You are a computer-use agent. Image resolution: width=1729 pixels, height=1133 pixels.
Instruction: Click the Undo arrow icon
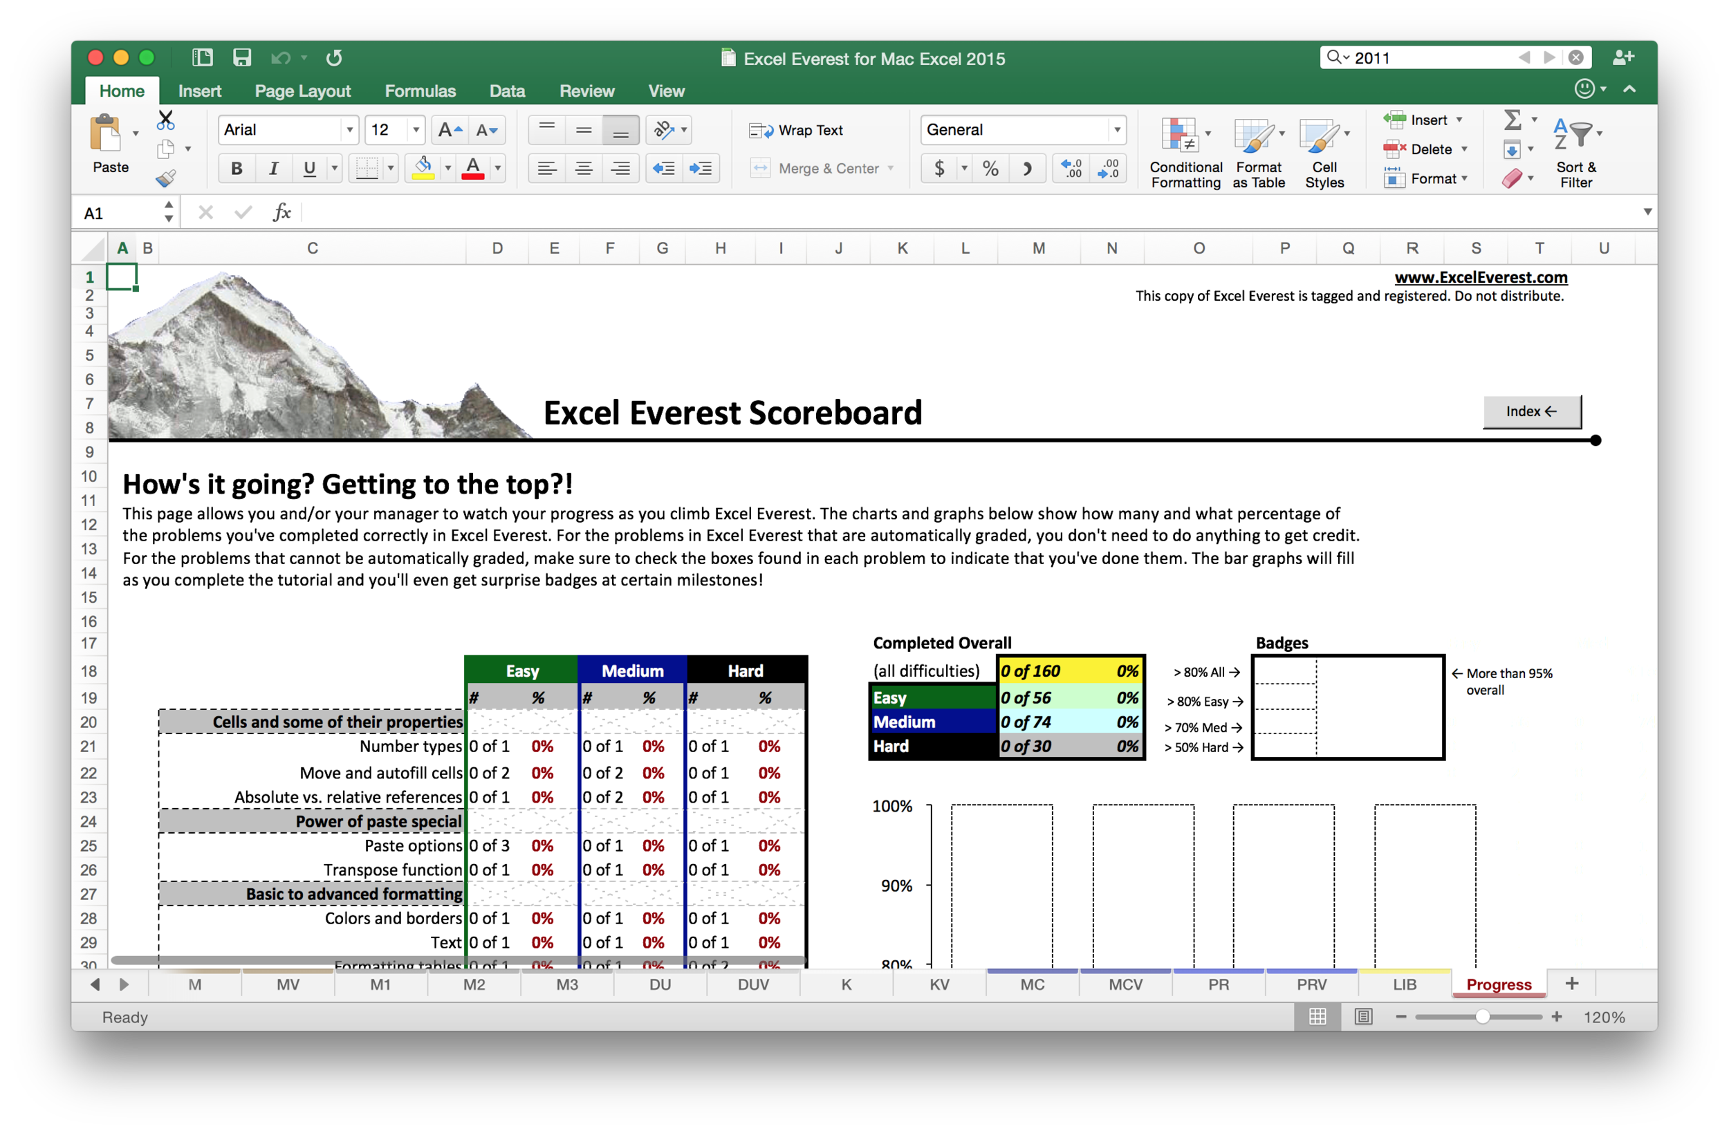(281, 58)
